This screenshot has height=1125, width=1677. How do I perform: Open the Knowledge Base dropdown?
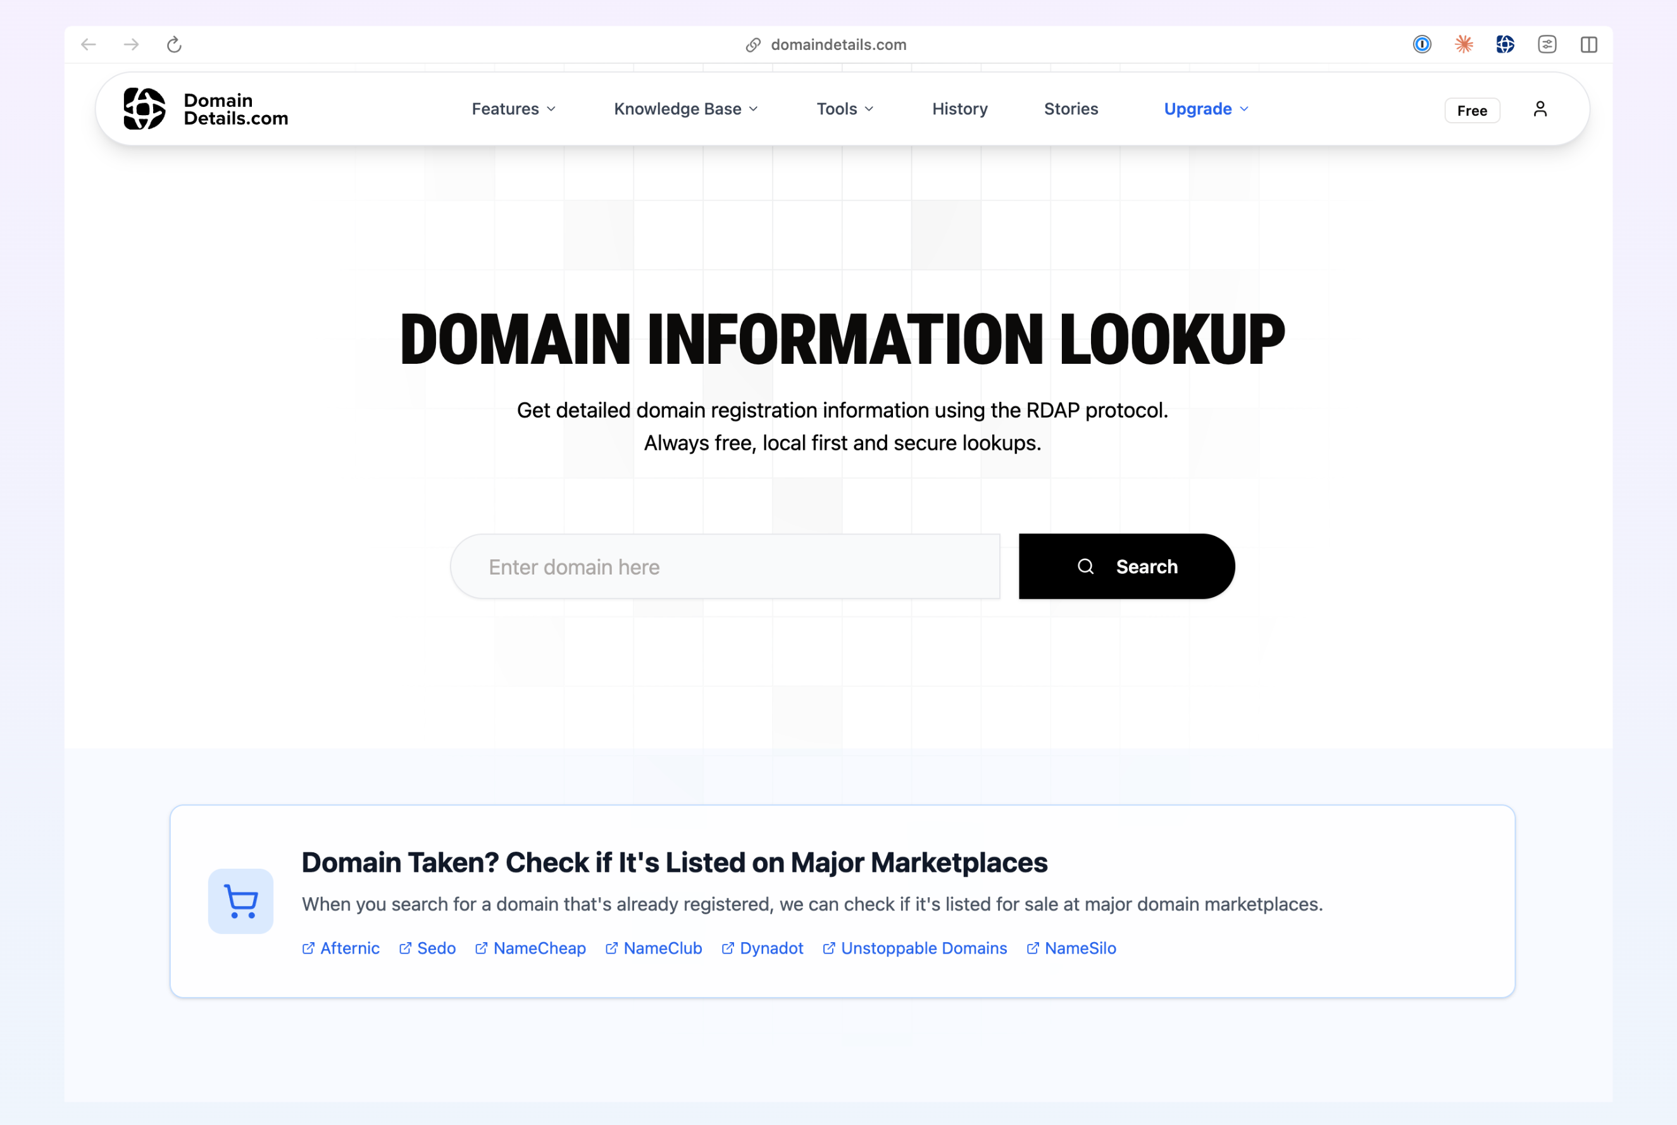pos(685,108)
